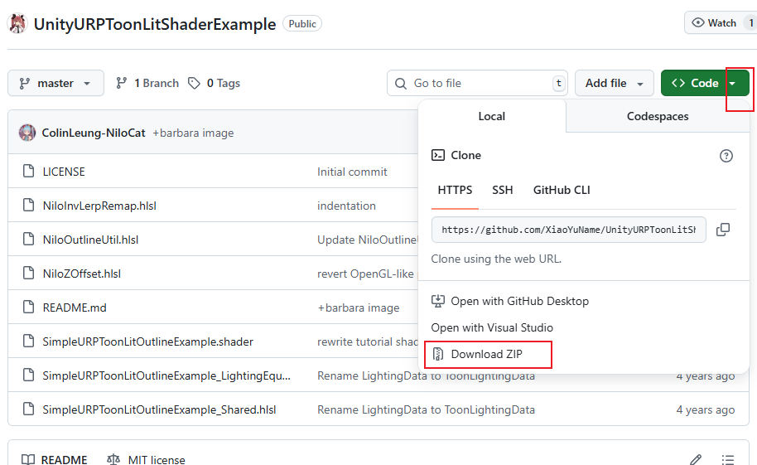The height and width of the screenshot is (465, 757).
Task: Open SimpleURPToonLitOutlineExample.shader file
Action: (x=147, y=341)
